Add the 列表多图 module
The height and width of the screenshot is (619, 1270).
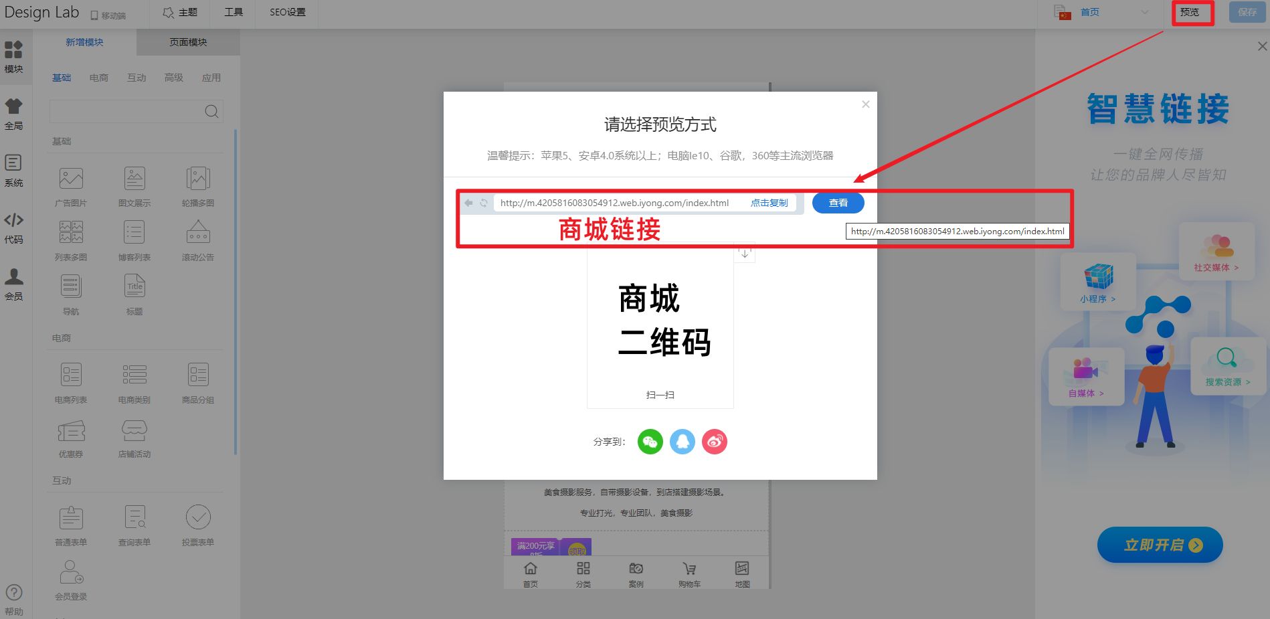point(71,241)
